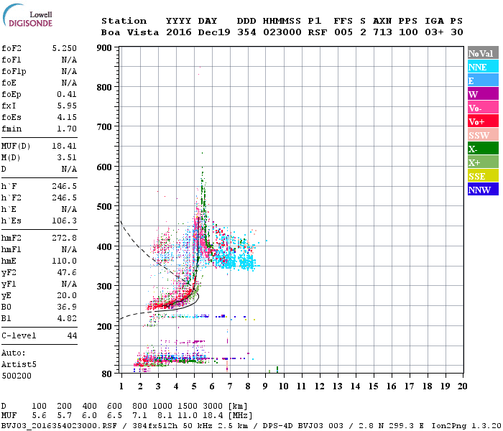Click the B1 value 4.82
The width and height of the screenshot is (503, 431).
(x=67, y=319)
